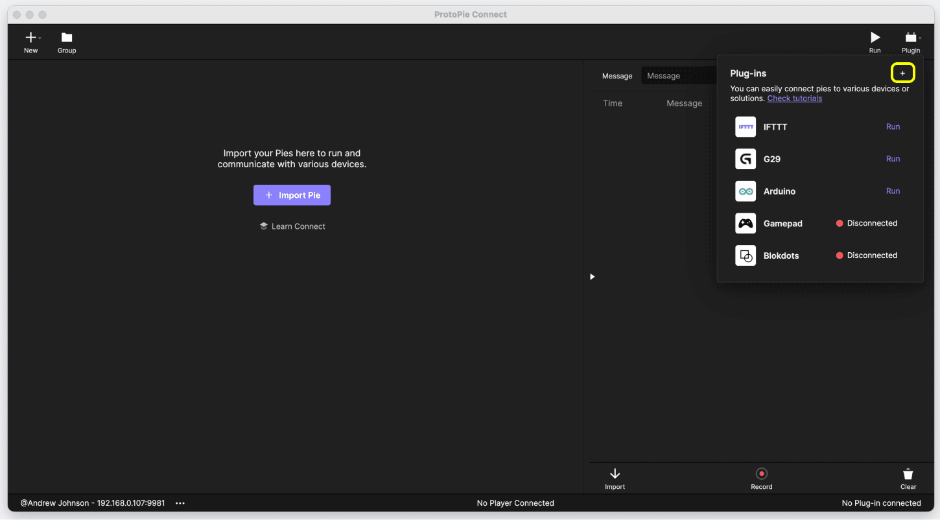This screenshot has width=940, height=520.
Task: Open the IFTTT plugin icon
Action: pyautogui.click(x=745, y=126)
